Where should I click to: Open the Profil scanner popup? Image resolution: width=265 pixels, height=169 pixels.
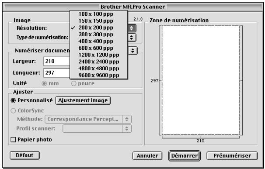click(97, 129)
